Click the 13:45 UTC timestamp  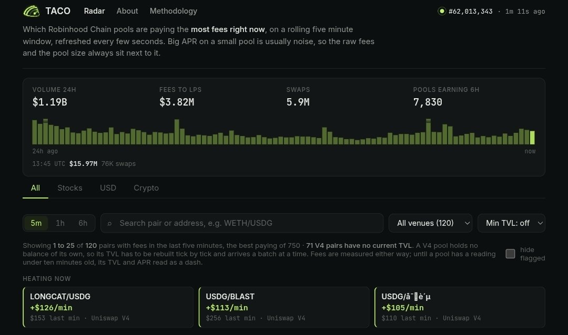click(x=48, y=164)
